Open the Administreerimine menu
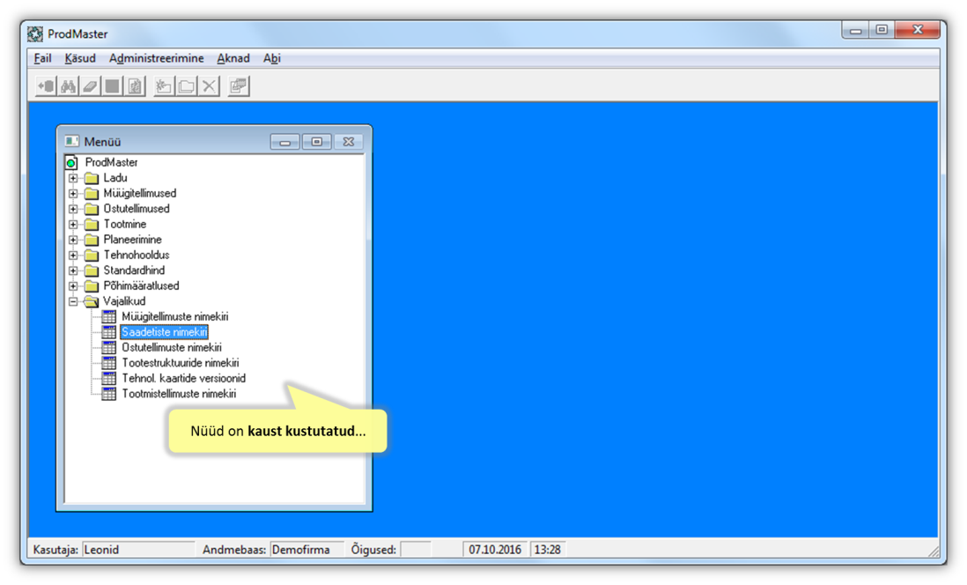Screen dimensions: 967x585 pos(156,58)
